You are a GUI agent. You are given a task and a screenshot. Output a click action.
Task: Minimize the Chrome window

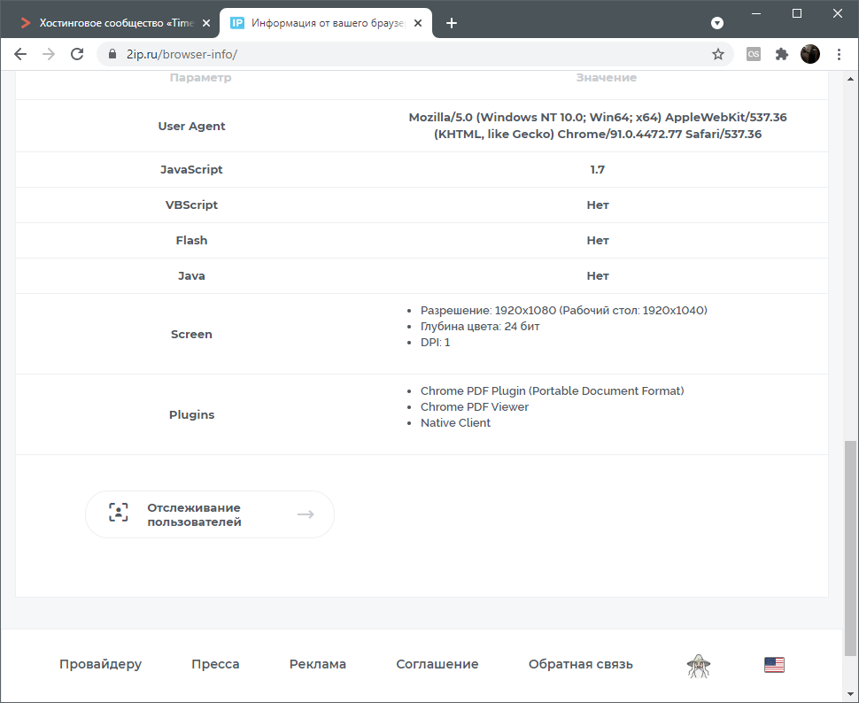756,13
